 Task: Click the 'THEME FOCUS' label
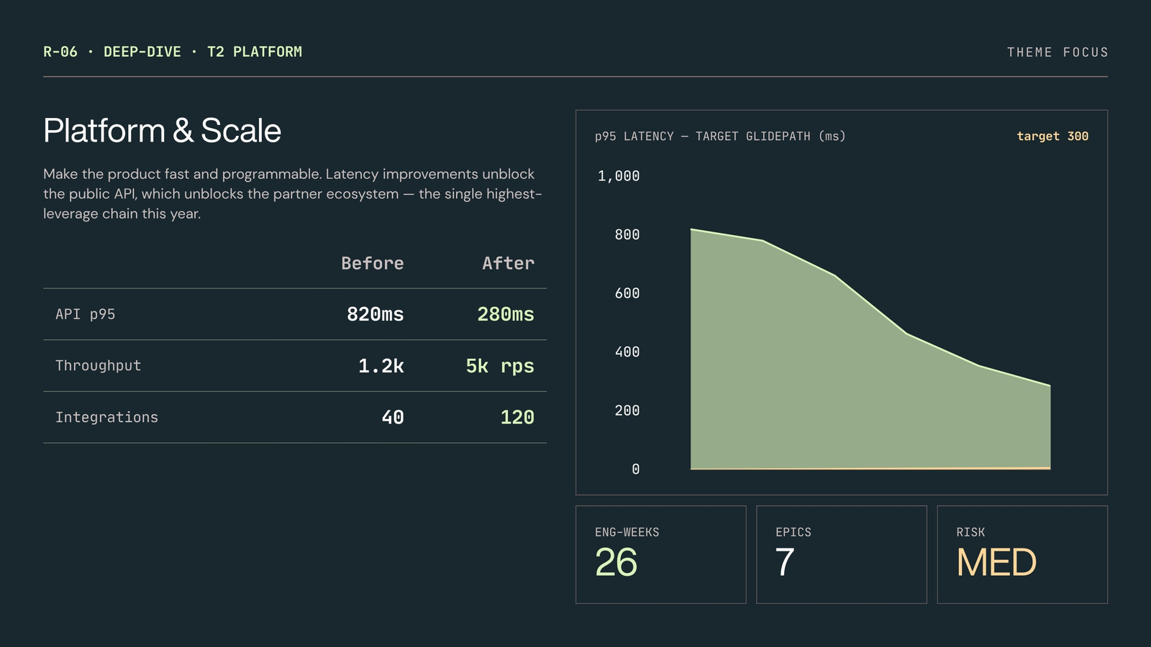click(x=1057, y=52)
